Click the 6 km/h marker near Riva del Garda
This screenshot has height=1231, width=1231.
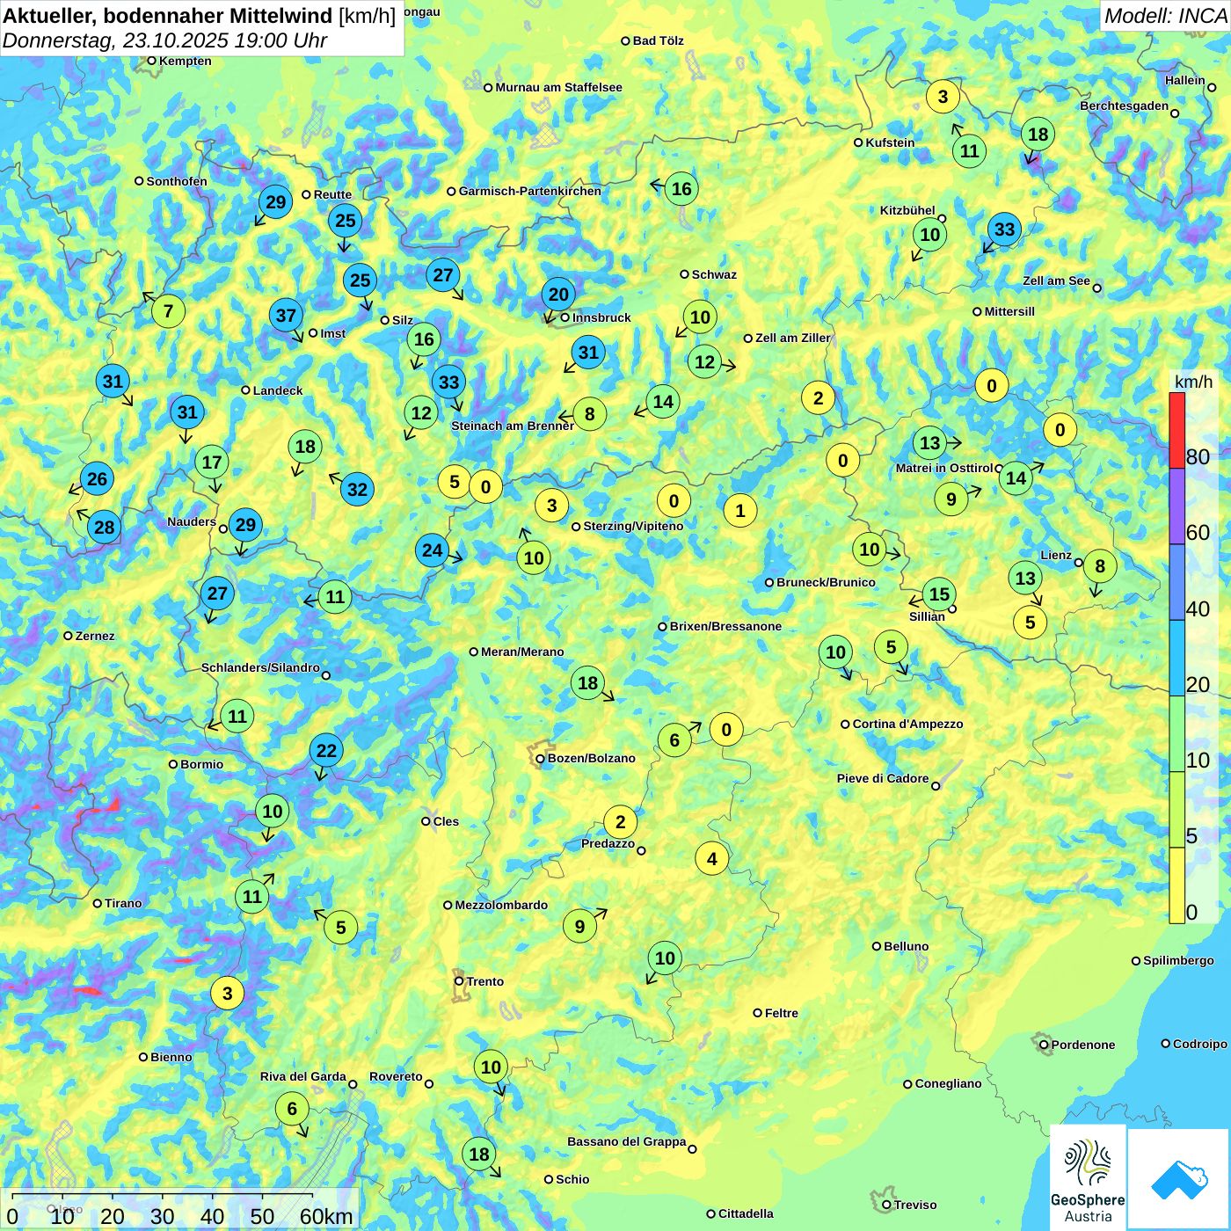pyautogui.click(x=292, y=1110)
